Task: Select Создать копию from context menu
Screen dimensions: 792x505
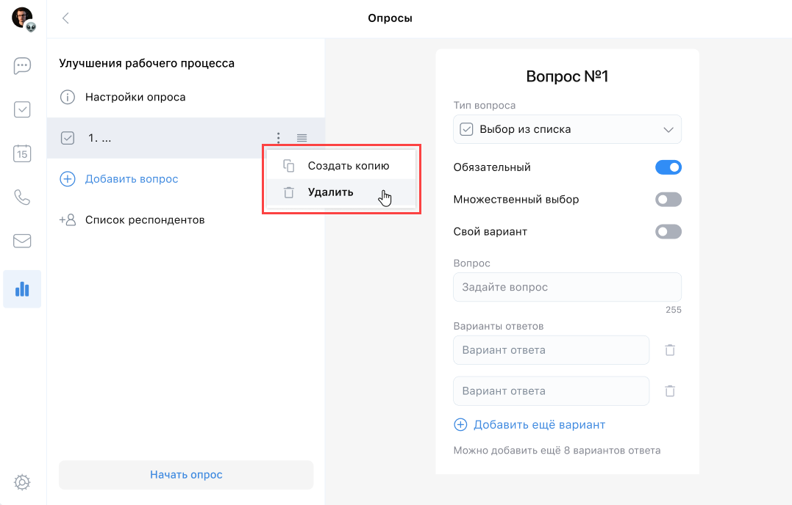Action: pos(348,166)
